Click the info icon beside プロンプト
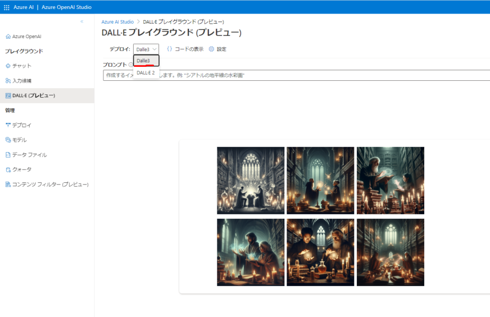The height and width of the screenshot is (317, 490). [x=130, y=65]
